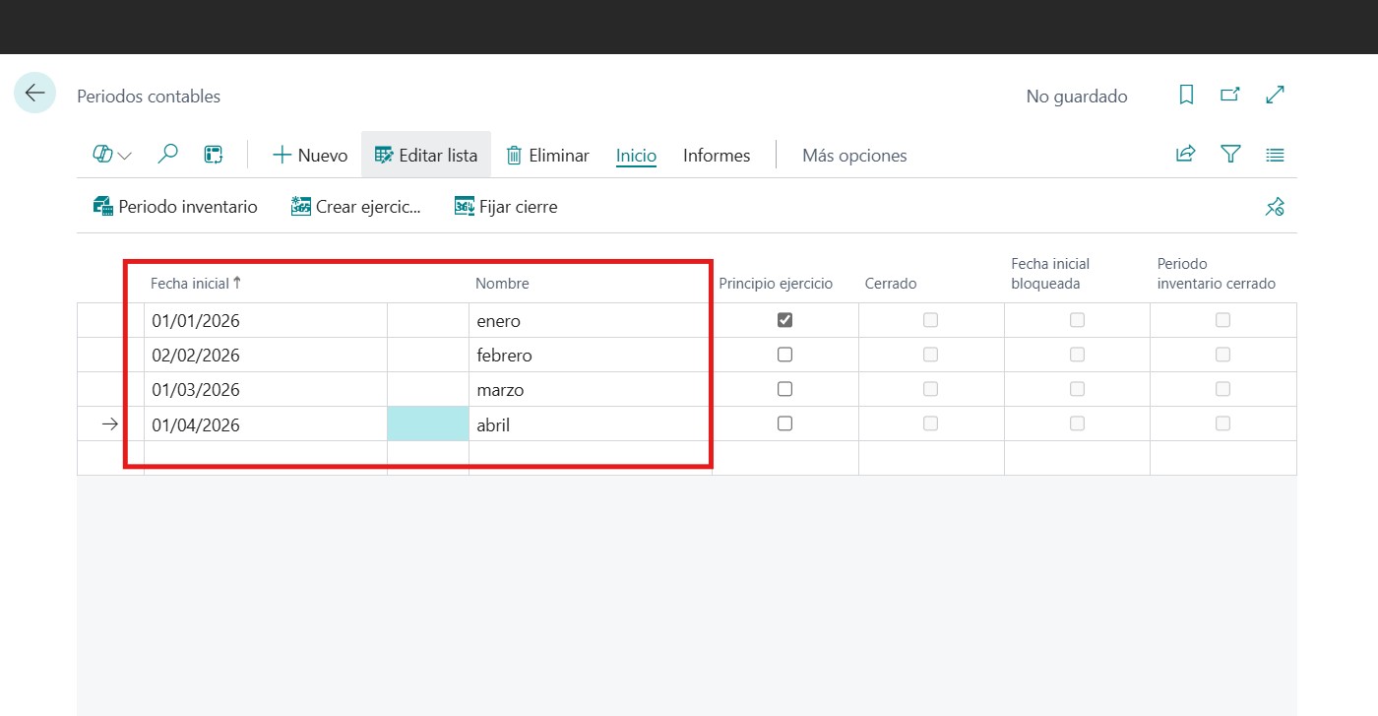Click the Nuevo button
1378x716 pixels.
(x=310, y=156)
